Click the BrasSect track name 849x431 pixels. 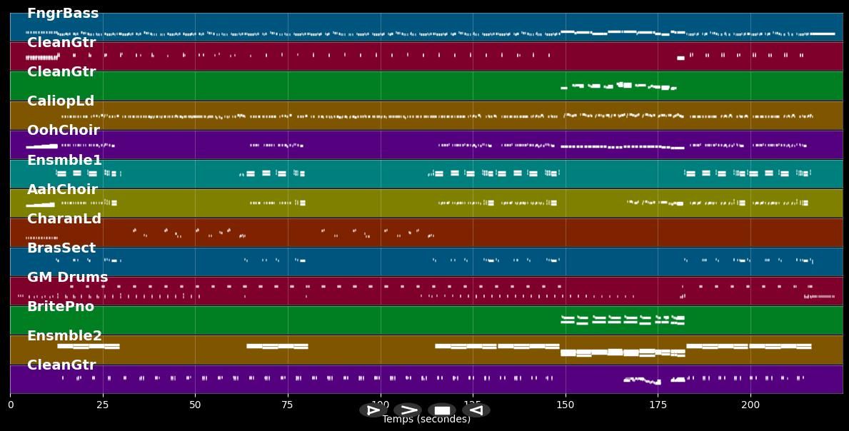click(x=61, y=248)
